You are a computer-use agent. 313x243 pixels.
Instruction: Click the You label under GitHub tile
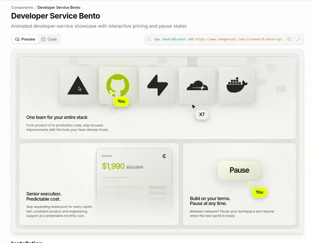[121, 102]
